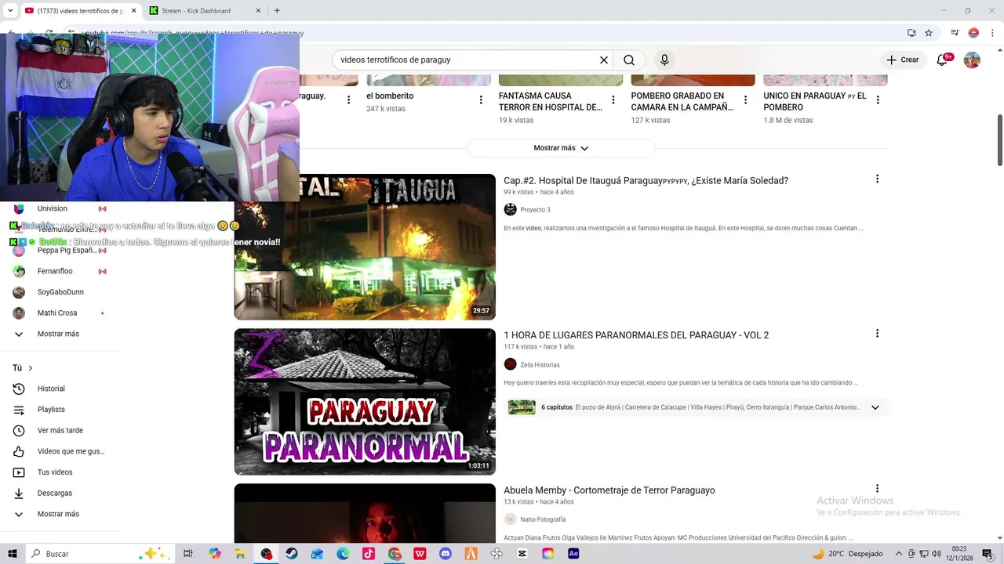Visit the Naho Fotografía channel

pos(543,519)
